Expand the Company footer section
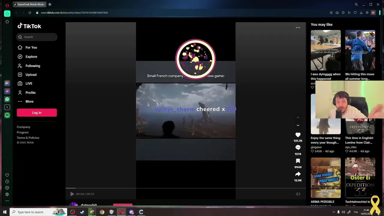 click(23, 127)
